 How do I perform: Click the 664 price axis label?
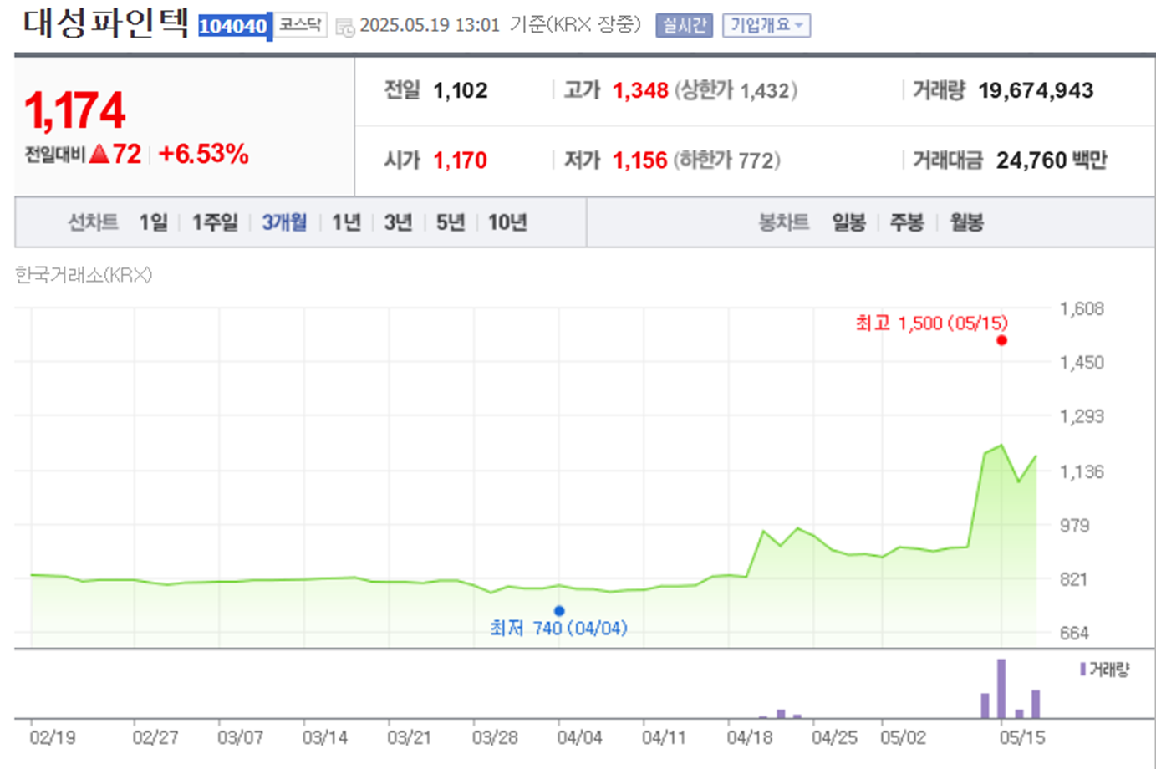tap(1074, 633)
